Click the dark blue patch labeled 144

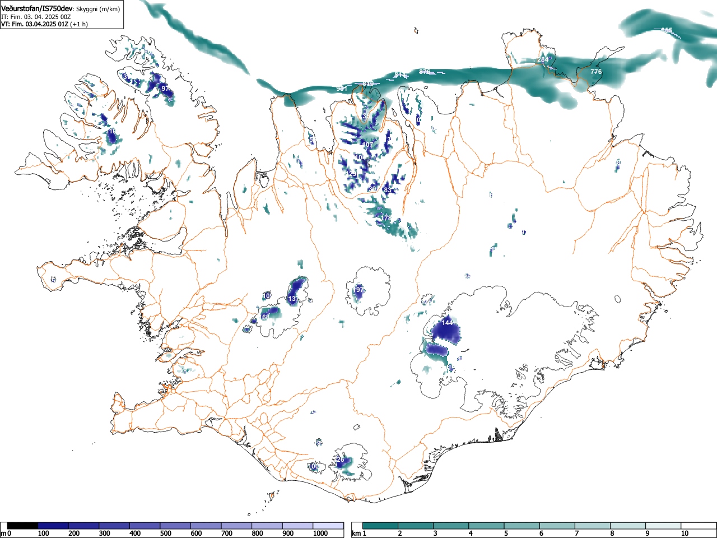(445, 330)
